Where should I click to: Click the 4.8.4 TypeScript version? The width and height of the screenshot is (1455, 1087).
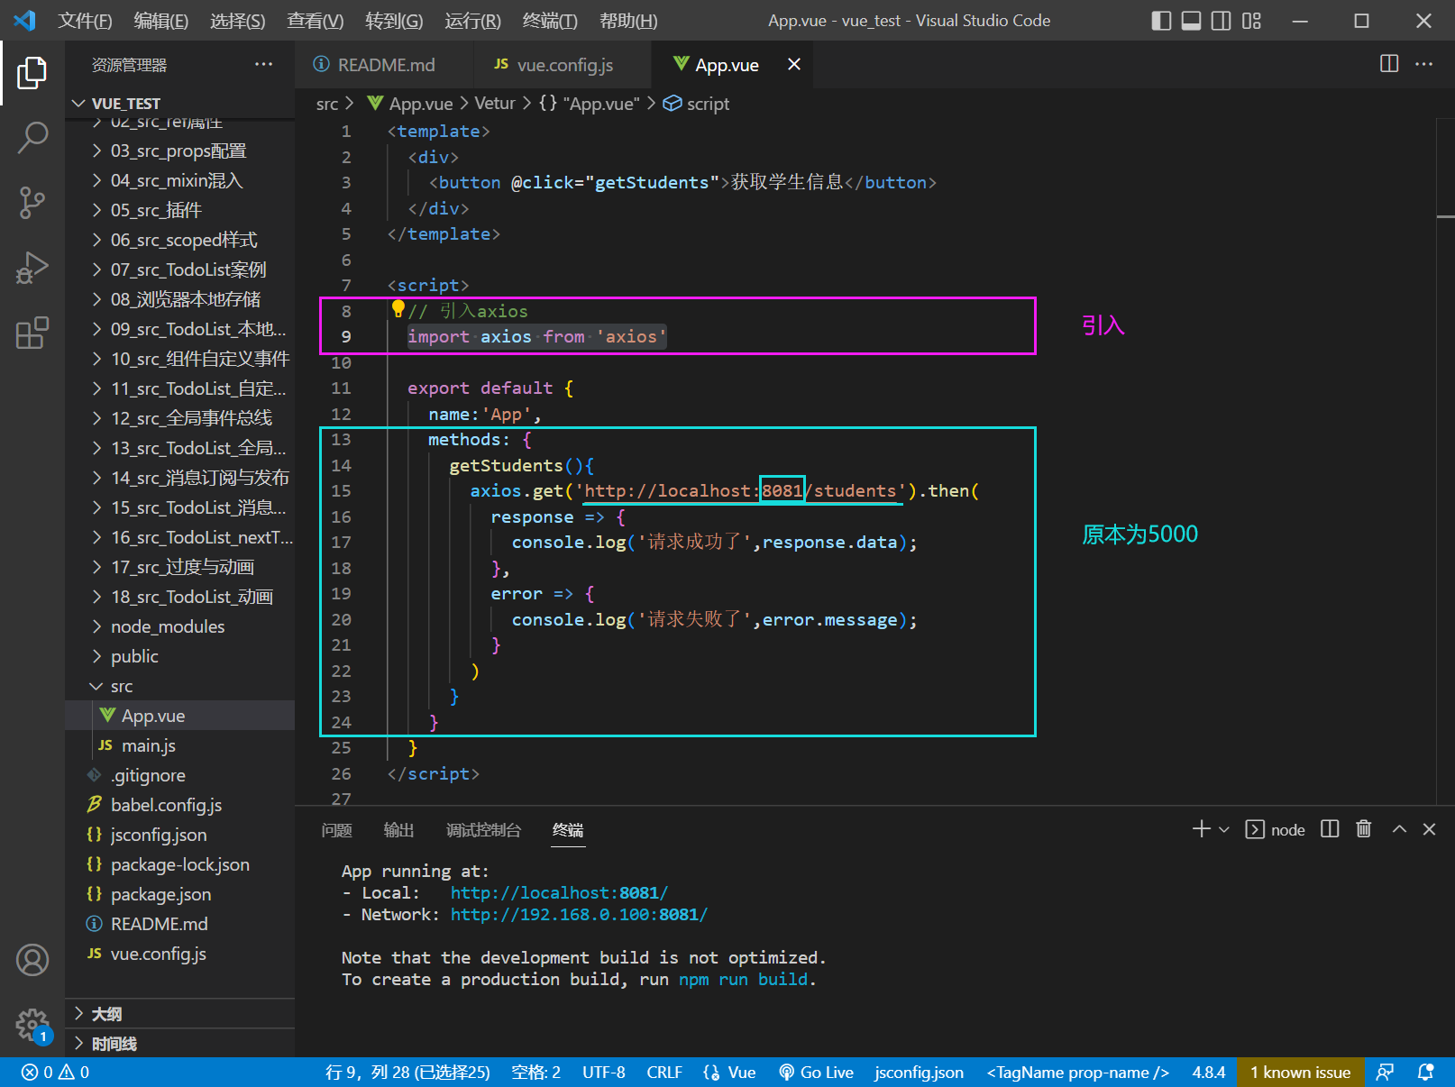(x=1209, y=1072)
